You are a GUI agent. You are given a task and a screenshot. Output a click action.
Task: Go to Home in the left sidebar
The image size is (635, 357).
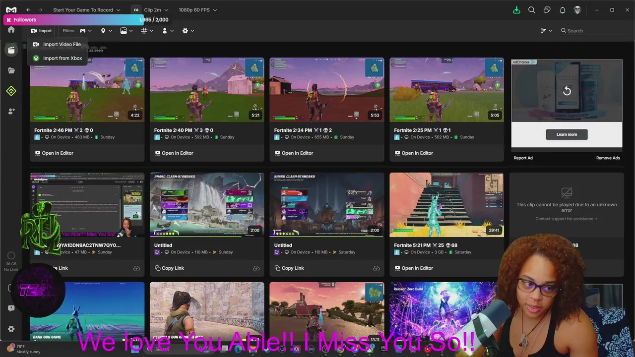pos(11,30)
